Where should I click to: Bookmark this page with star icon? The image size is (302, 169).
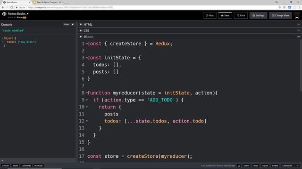point(280,8)
